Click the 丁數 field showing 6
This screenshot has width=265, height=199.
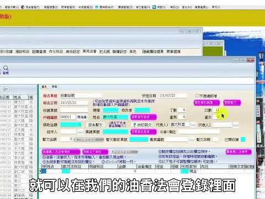click(x=182, y=110)
